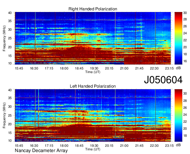Select the J050604 observation label

[163, 80]
